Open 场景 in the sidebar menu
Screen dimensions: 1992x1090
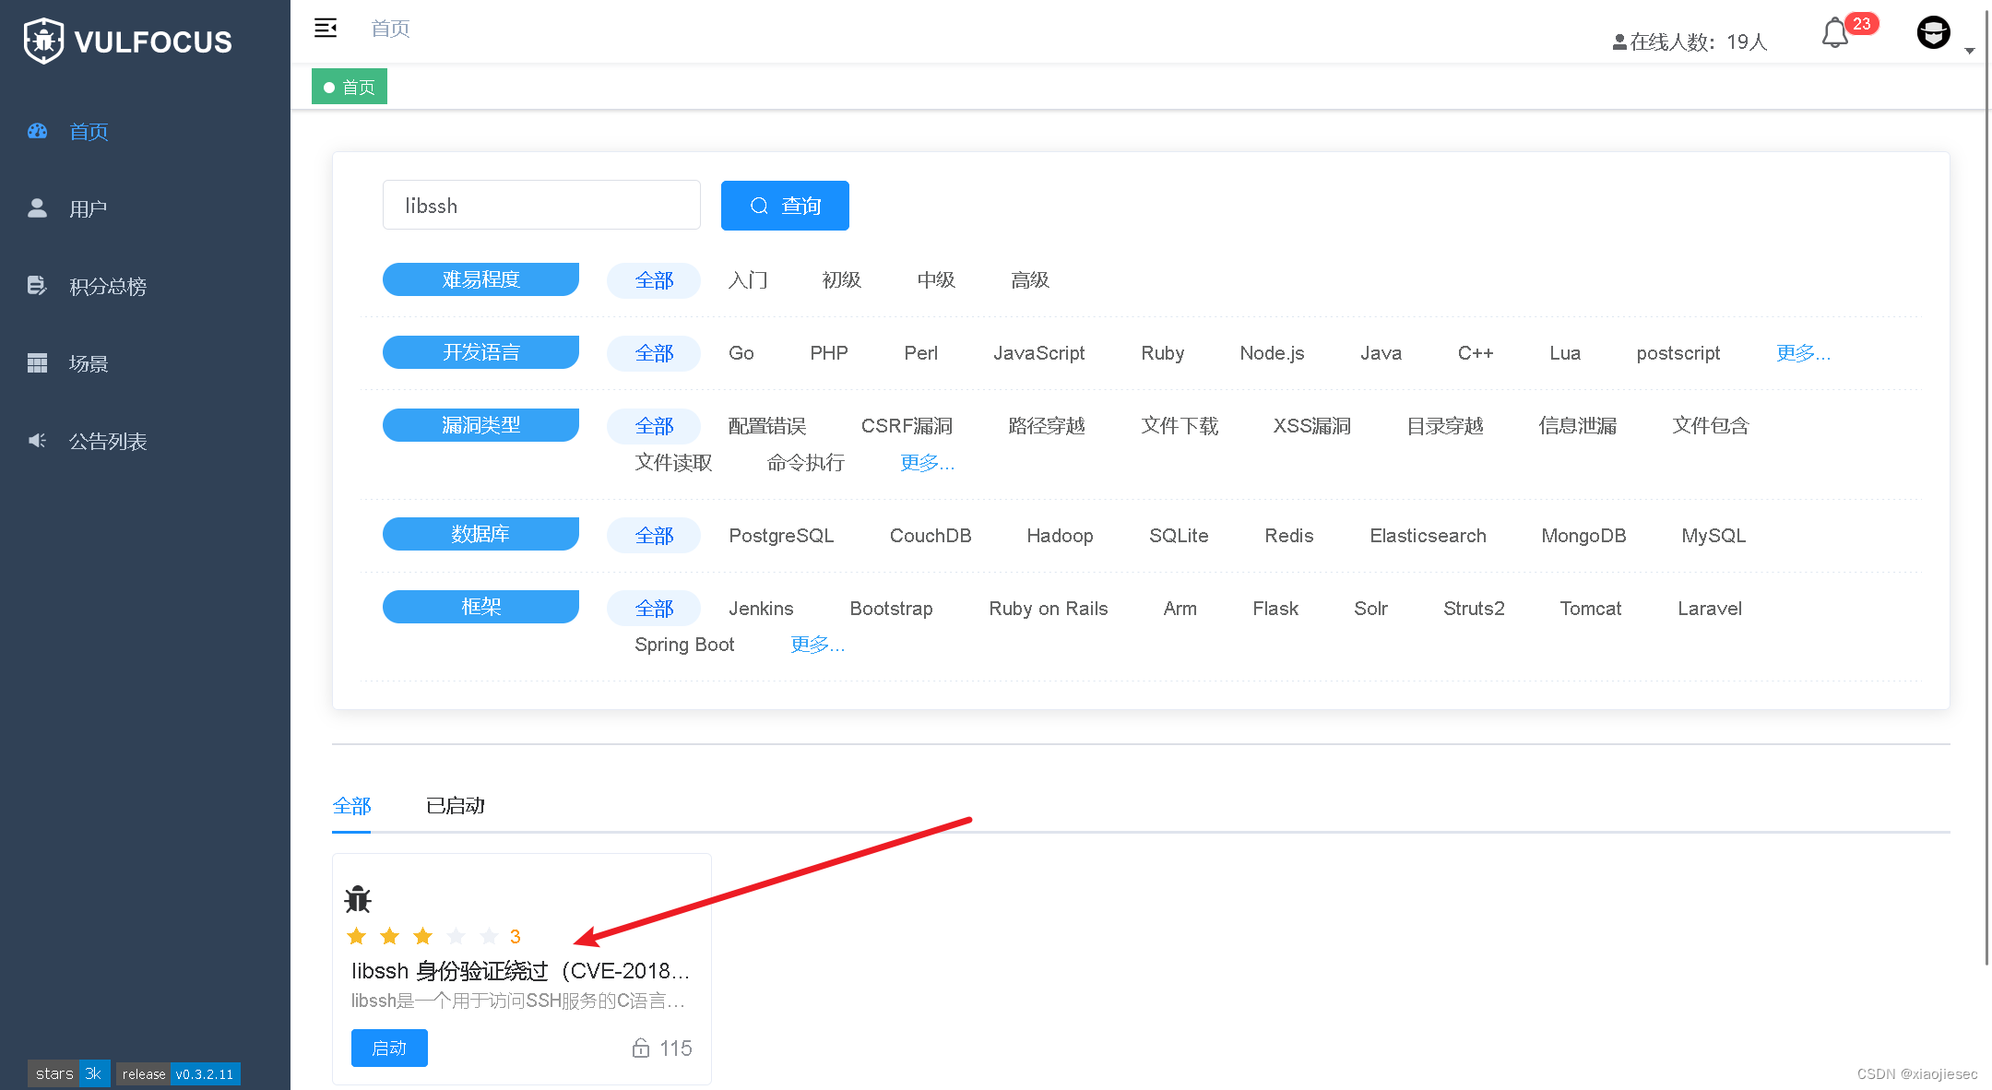pos(89,363)
